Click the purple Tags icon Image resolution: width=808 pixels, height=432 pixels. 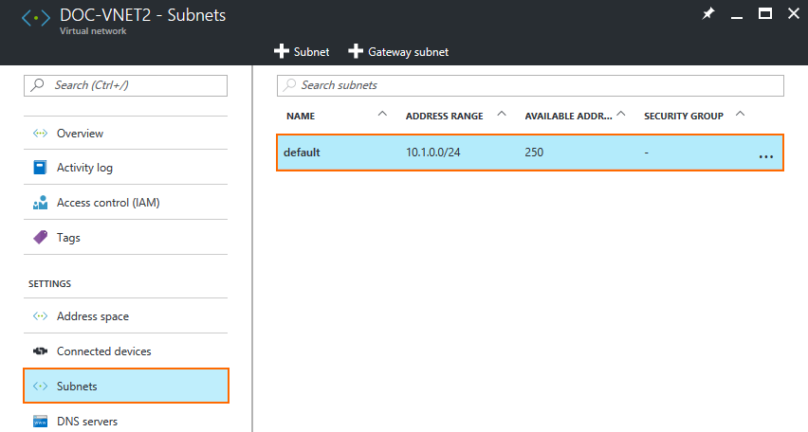(40, 238)
